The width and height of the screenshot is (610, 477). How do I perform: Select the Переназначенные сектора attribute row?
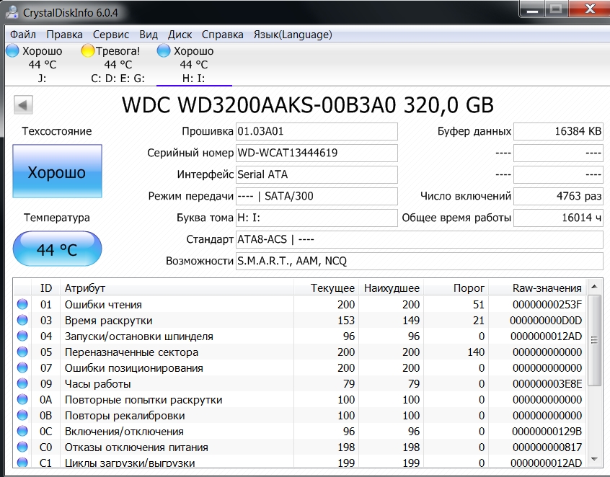click(x=301, y=352)
